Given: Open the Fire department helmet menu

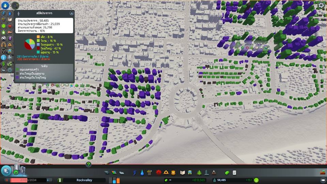Looking at the screenshot, I should point(166,172).
